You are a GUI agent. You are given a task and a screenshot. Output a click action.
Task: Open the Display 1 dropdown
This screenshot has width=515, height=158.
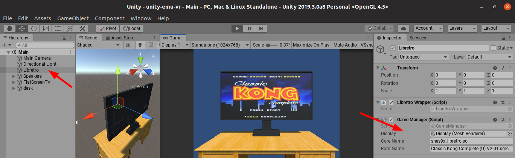pyautogui.click(x=175, y=45)
